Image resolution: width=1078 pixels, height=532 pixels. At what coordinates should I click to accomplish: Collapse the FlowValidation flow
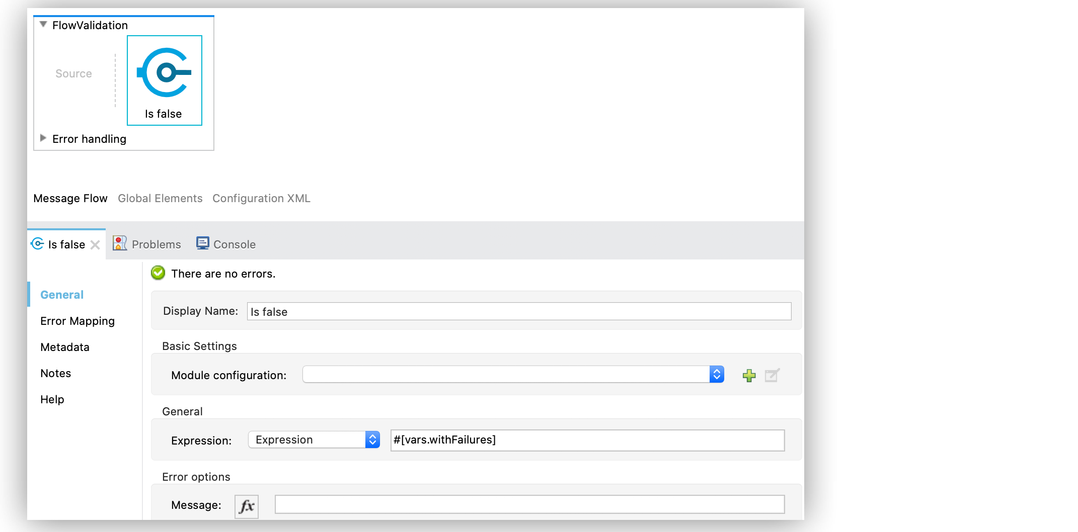(x=43, y=25)
